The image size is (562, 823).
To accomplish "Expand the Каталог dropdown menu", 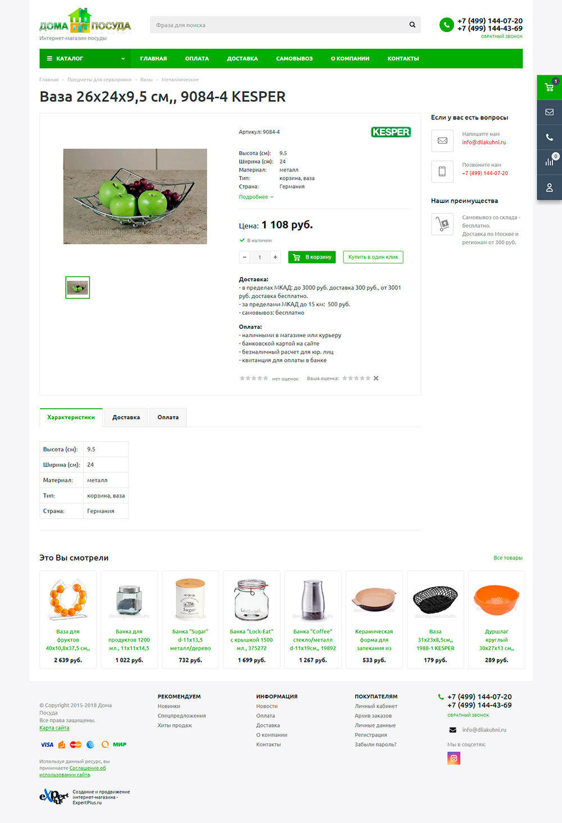I will (85, 58).
